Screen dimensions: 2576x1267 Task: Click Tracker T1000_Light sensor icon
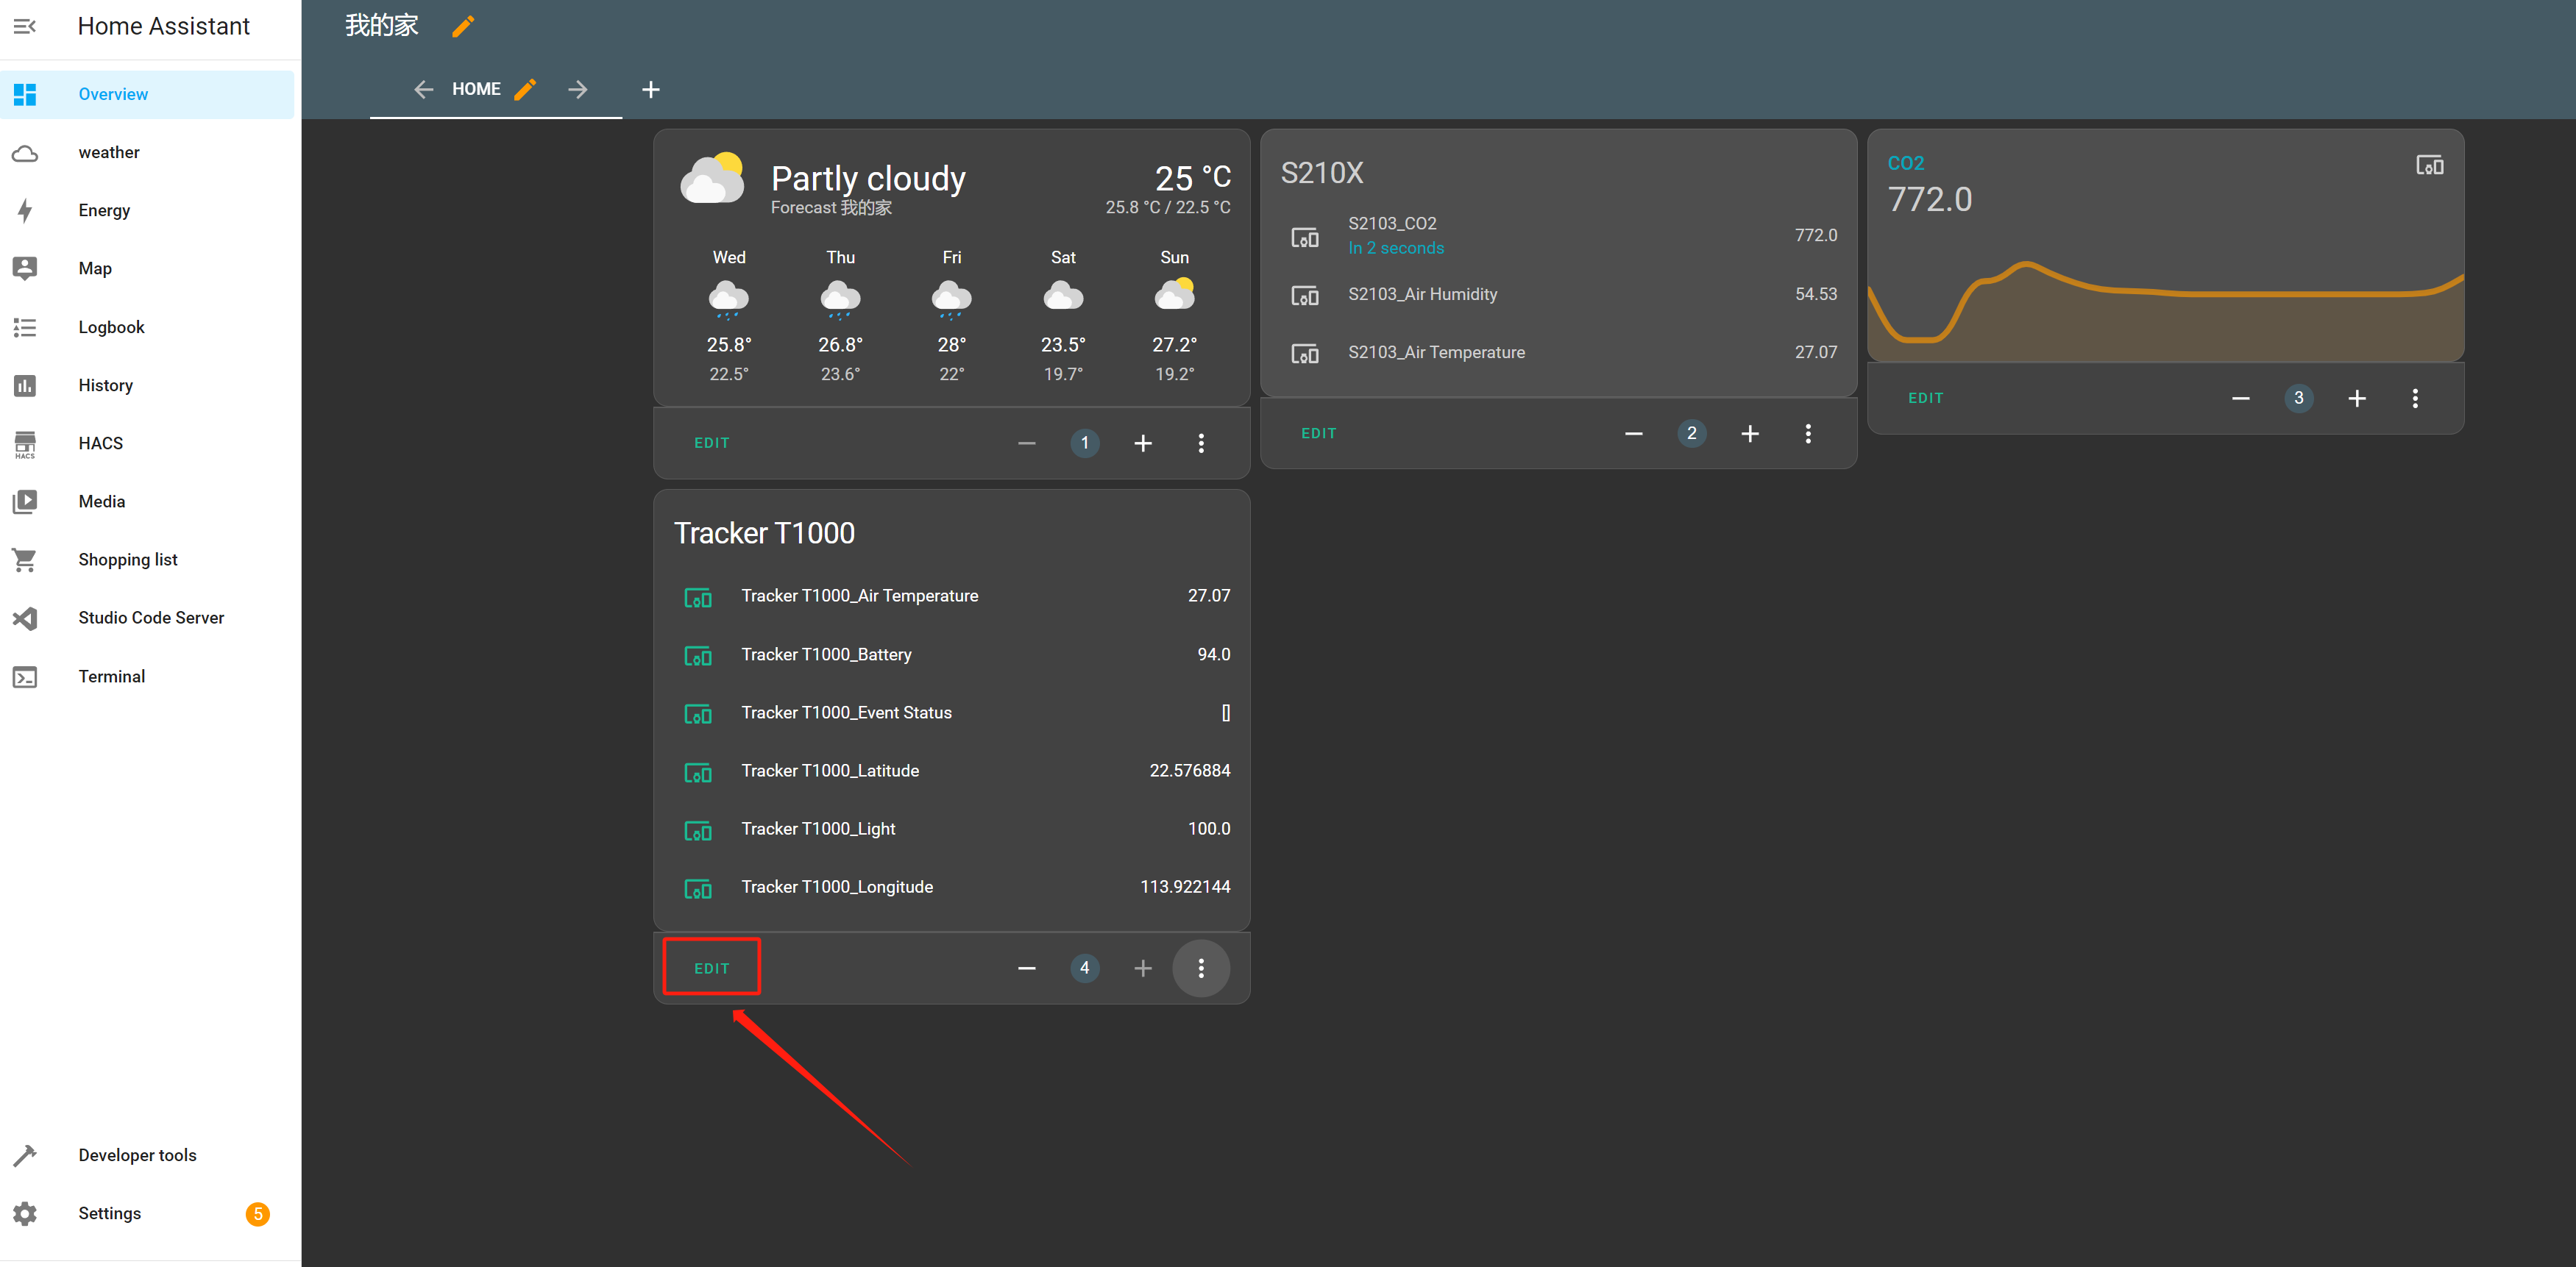(698, 830)
